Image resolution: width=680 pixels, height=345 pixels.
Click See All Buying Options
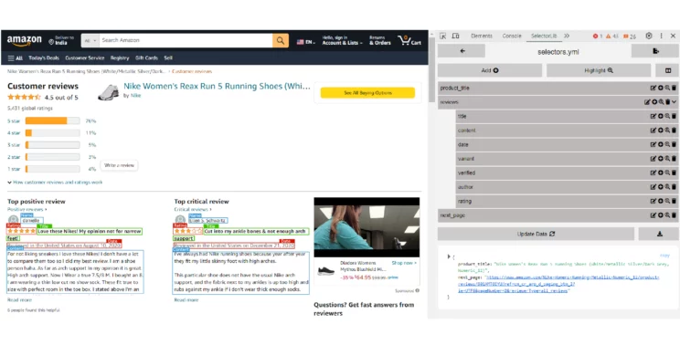(x=367, y=92)
